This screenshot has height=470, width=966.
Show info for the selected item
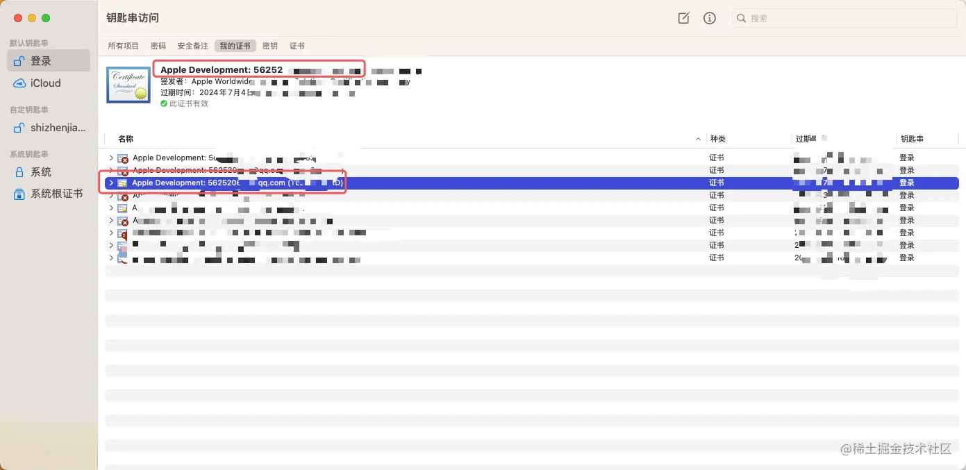(709, 18)
